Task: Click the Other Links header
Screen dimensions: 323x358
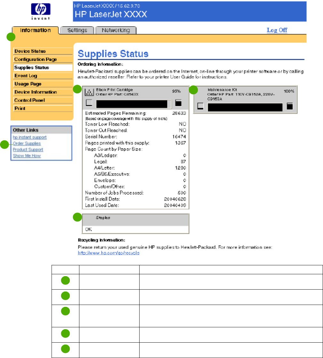Action: pos(41,130)
